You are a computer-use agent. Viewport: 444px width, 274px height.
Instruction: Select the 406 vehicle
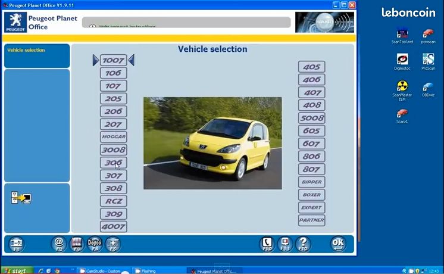(312, 80)
